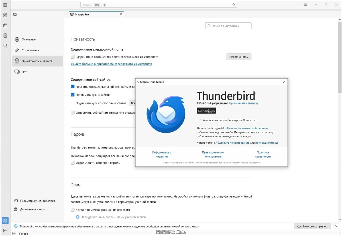Image resolution: width=342 pixels, height=236 pixels.
Task: Enable Использовать основной пароль checkbox
Action: tap(73, 163)
